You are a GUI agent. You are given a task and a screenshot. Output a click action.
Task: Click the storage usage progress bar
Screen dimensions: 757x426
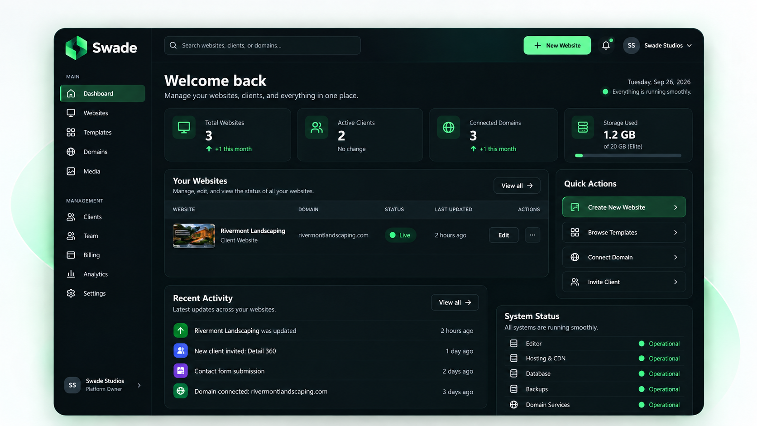[628, 155]
